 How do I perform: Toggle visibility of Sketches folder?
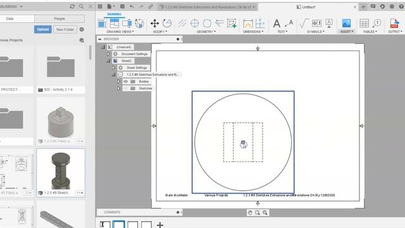click(x=126, y=89)
